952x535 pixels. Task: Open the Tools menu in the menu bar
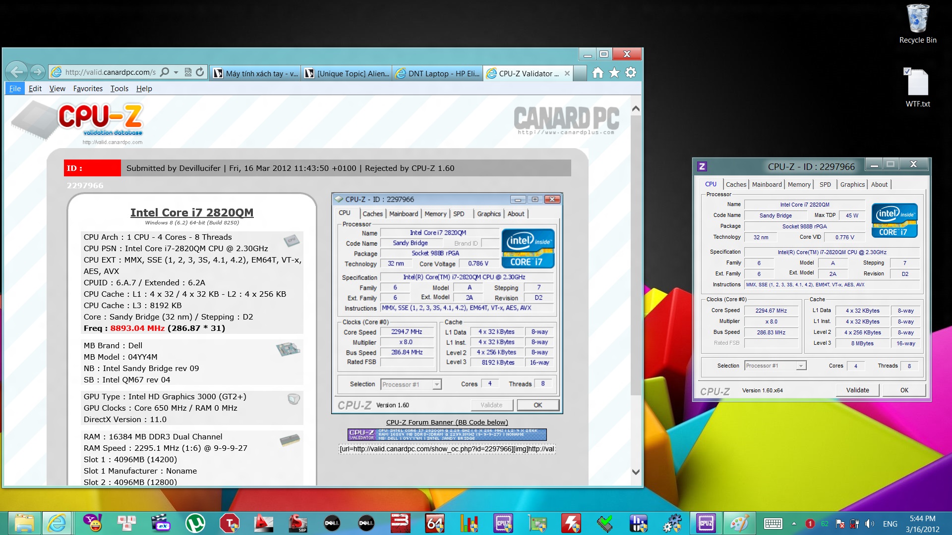[x=119, y=89]
